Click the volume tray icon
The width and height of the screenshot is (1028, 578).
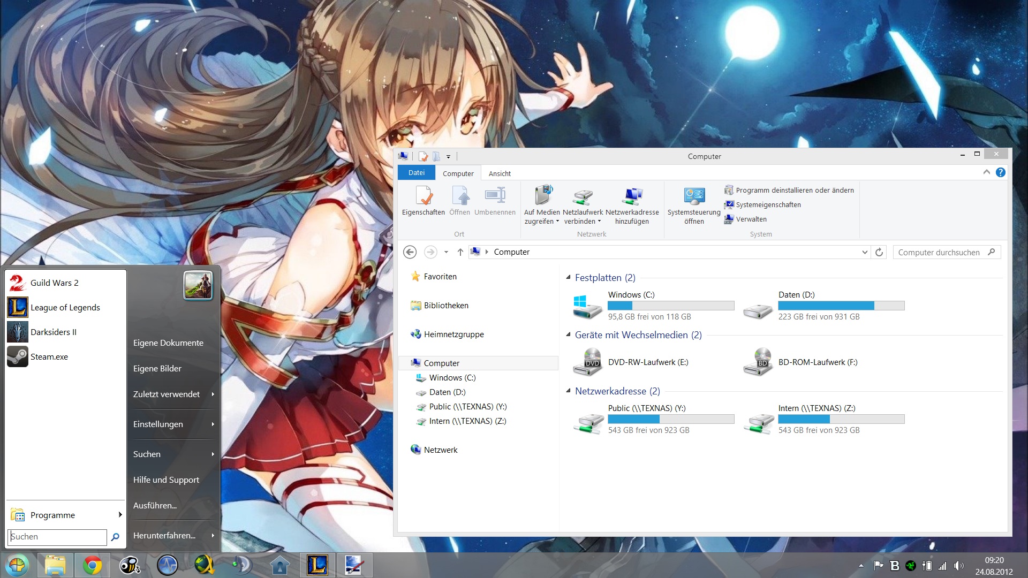tap(958, 566)
